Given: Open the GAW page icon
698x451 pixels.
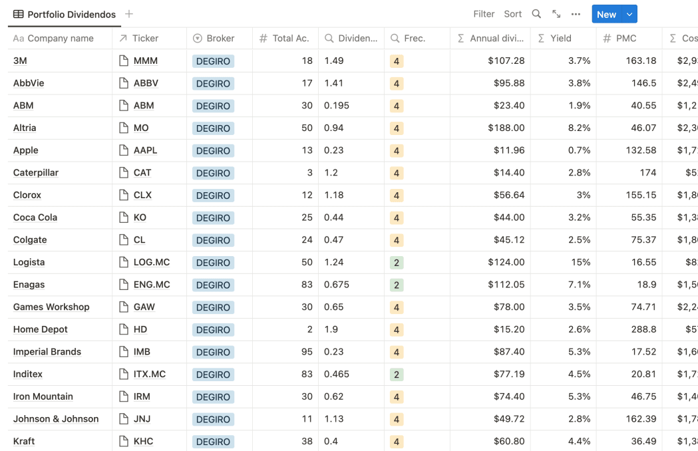Looking at the screenshot, I should coord(124,307).
